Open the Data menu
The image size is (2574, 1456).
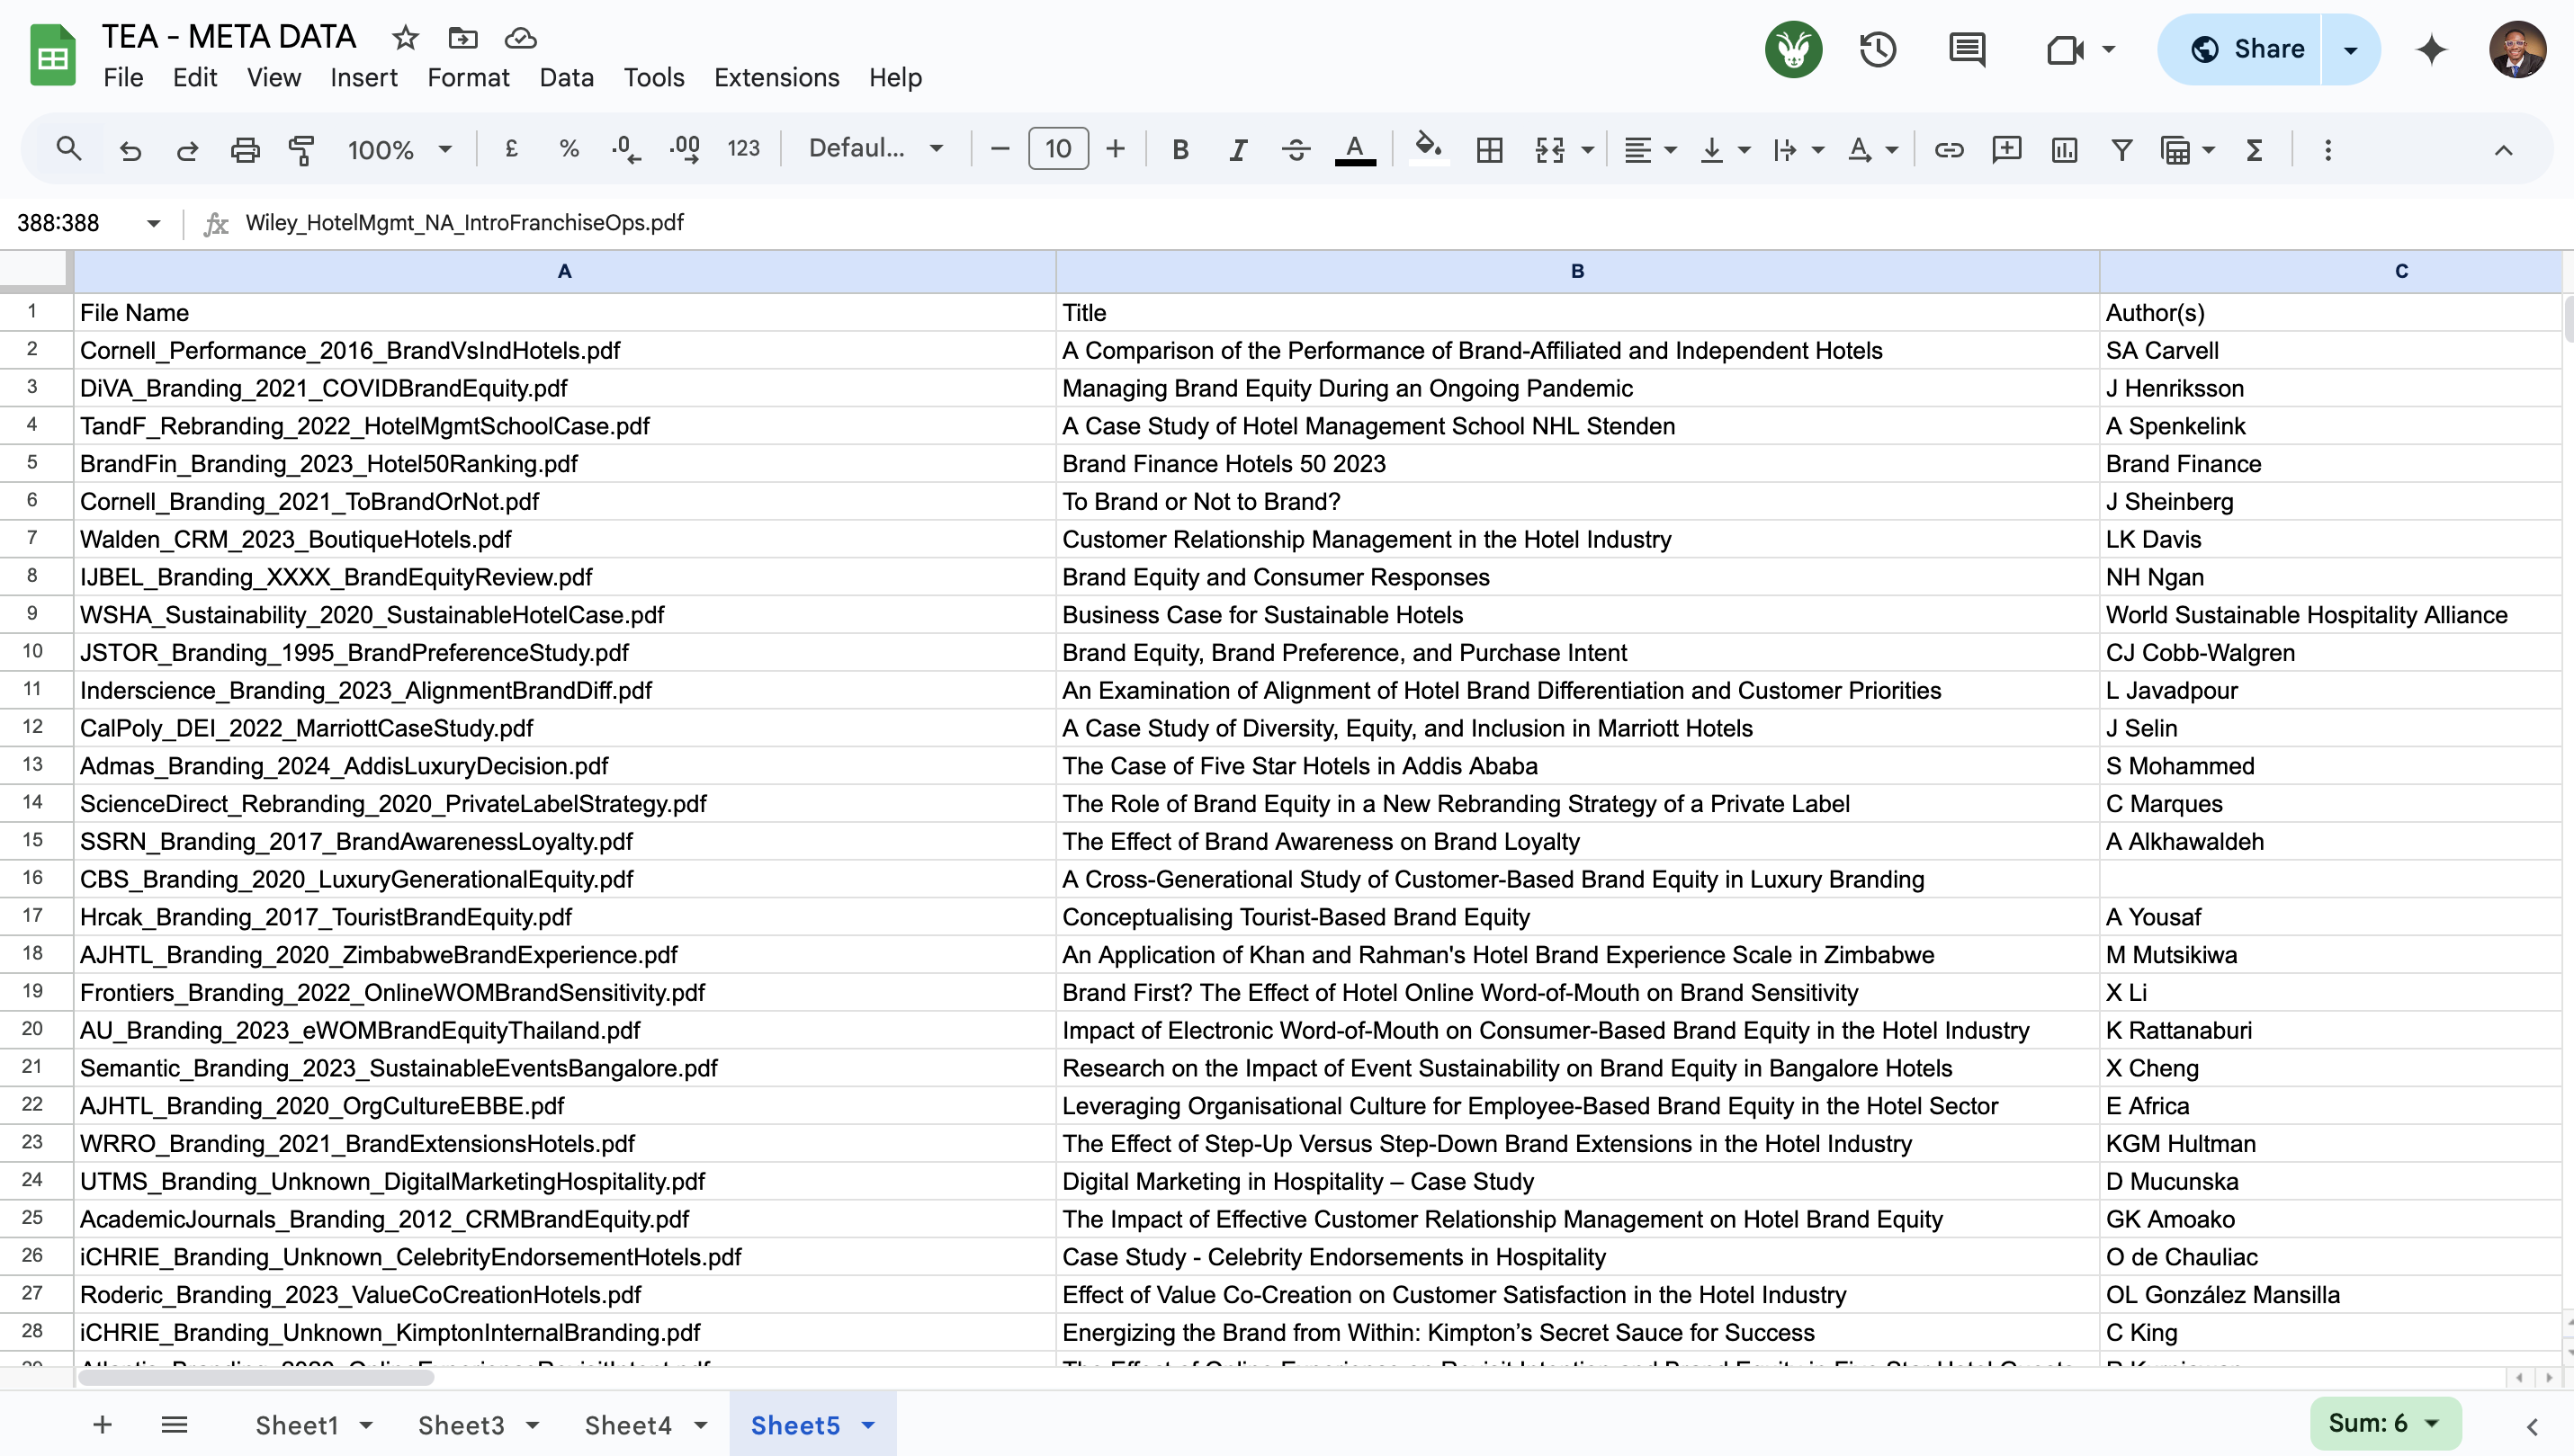tap(566, 77)
